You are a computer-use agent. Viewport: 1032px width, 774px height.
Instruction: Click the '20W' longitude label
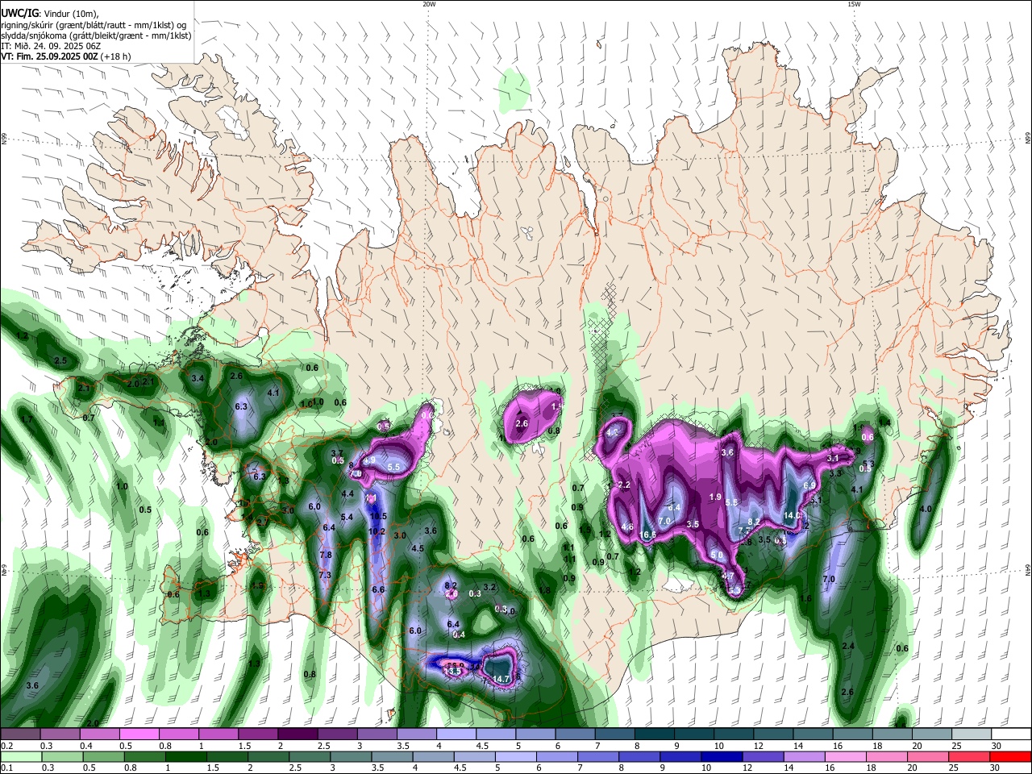click(429, 4)
